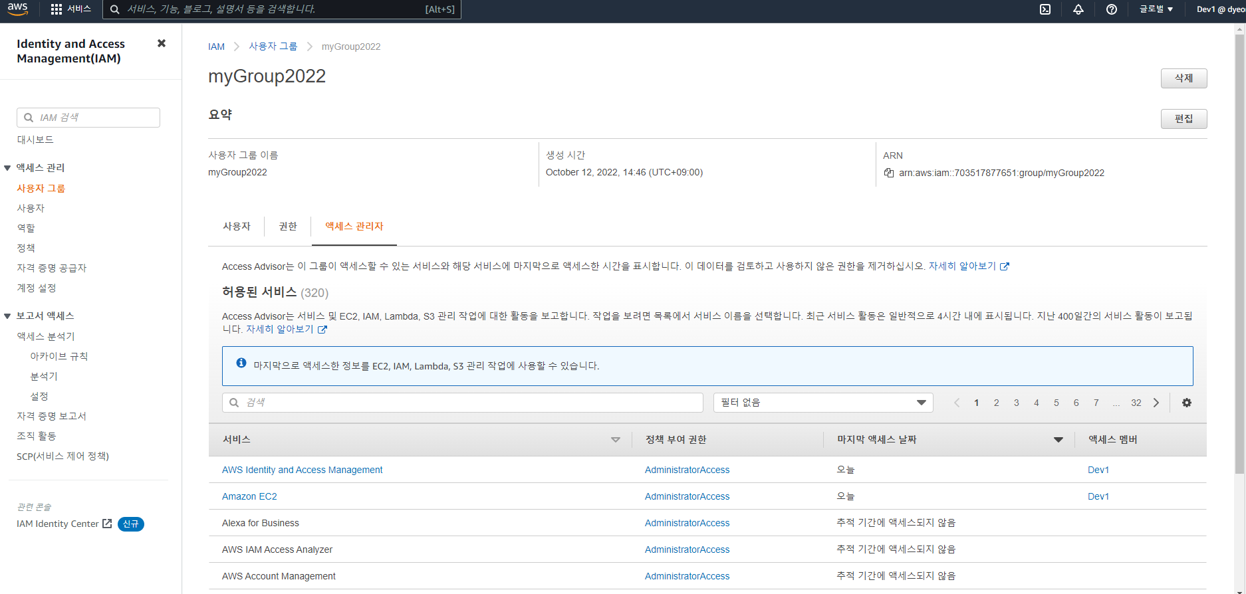This screenshot has height=594, width=1246.
Task: Click AWS IAM Access Analyzer row text
Action: coord(277,549)
